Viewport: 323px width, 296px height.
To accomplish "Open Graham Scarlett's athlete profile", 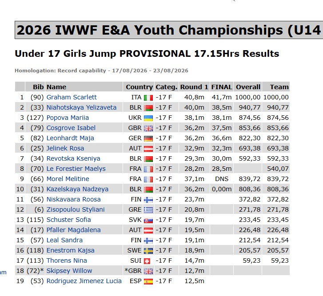I will [72, 97].
